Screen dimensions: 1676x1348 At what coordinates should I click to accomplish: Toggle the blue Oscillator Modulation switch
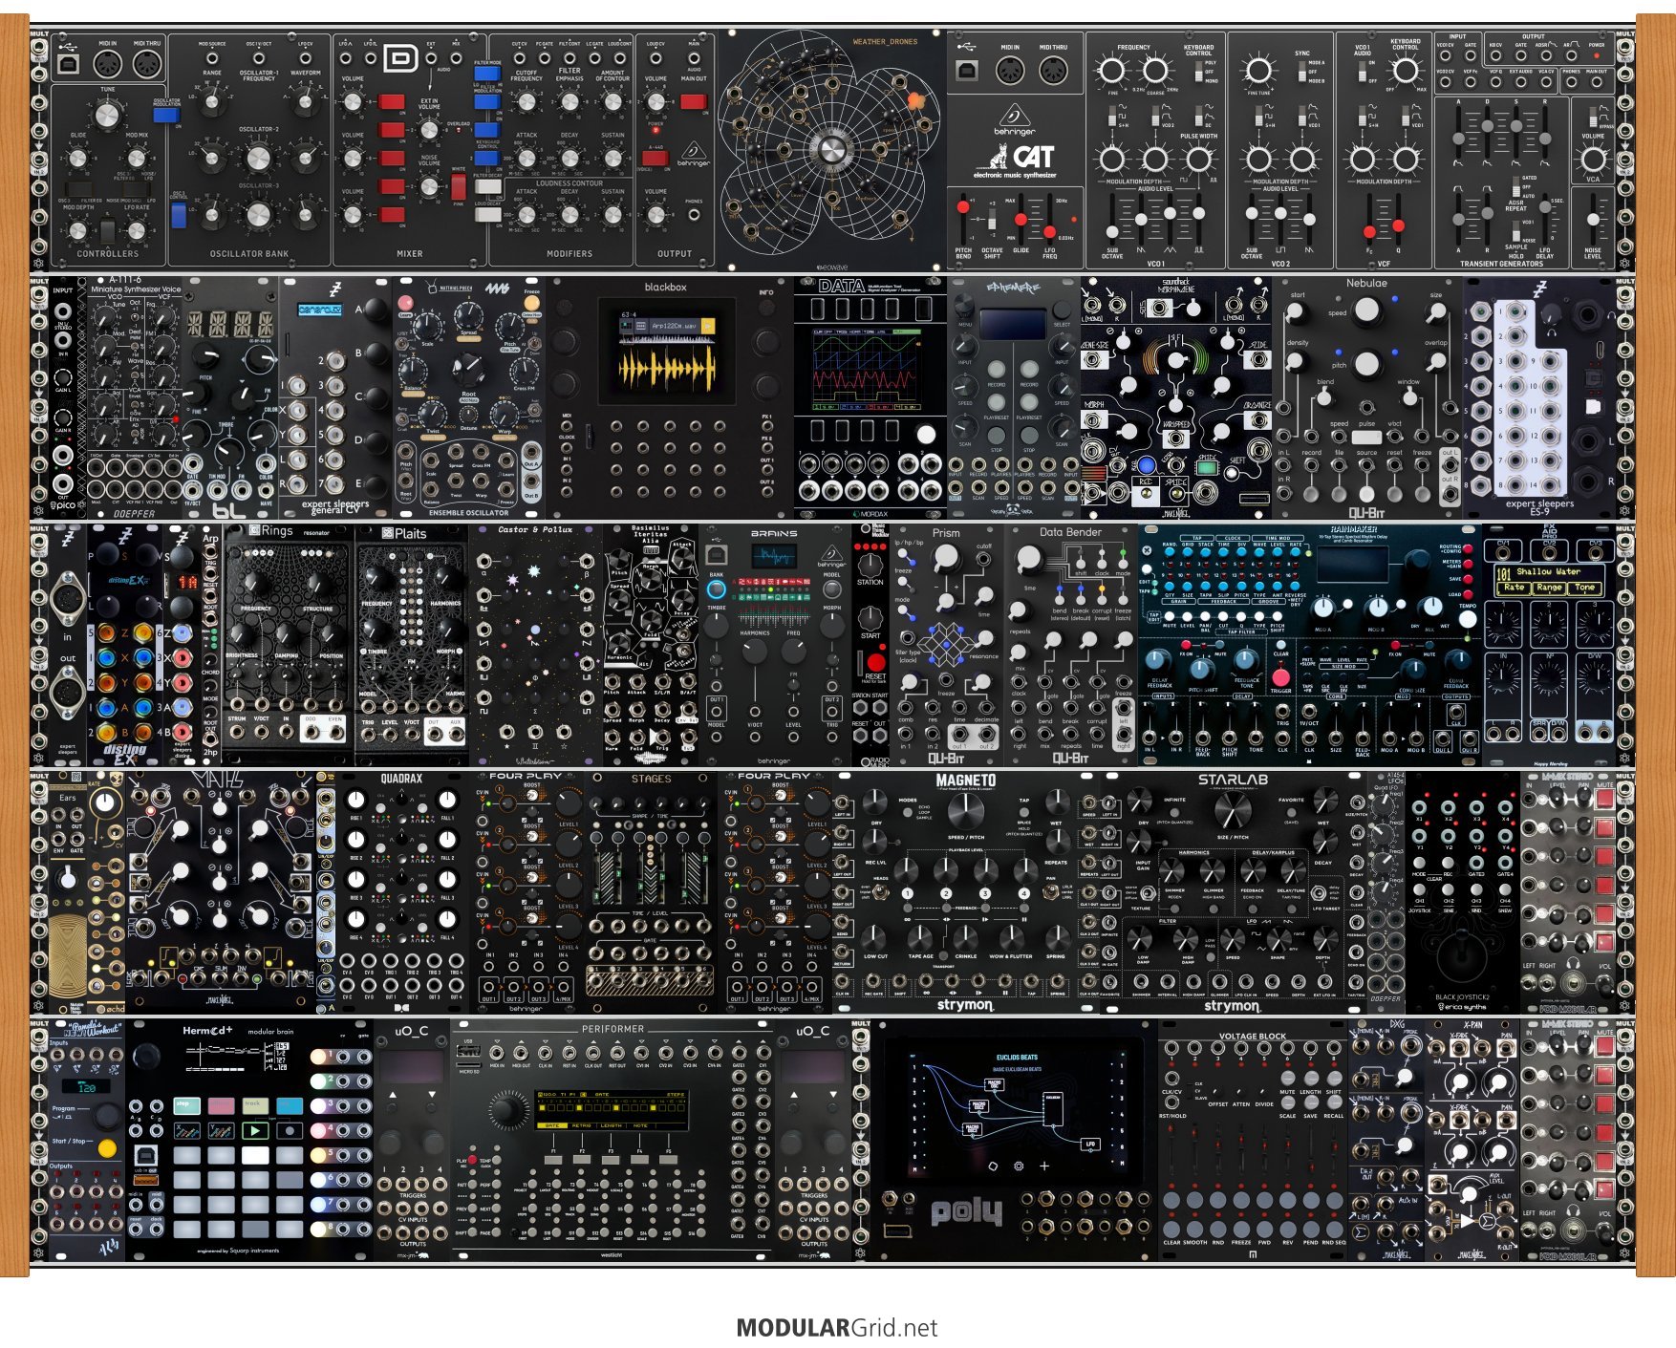(166, 116)
